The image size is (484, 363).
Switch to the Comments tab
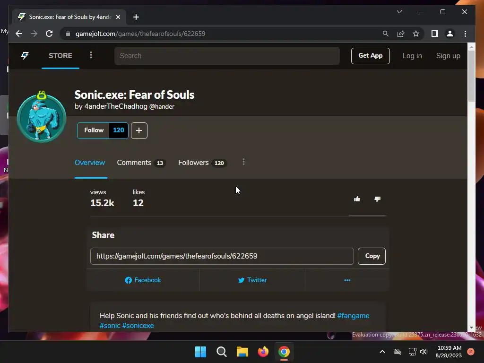click(x=141, y=163)
